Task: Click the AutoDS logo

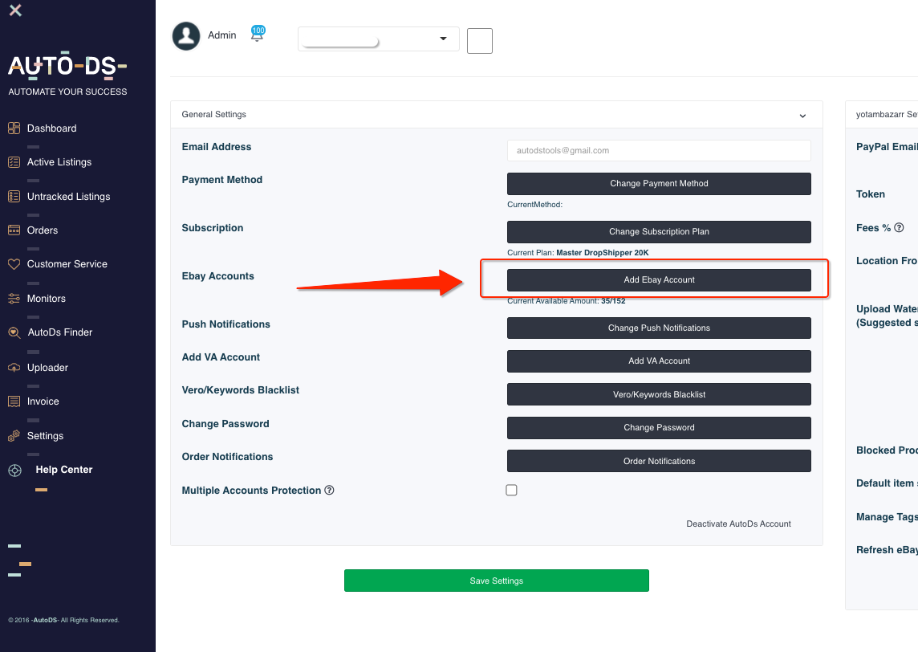Action: 67,66
